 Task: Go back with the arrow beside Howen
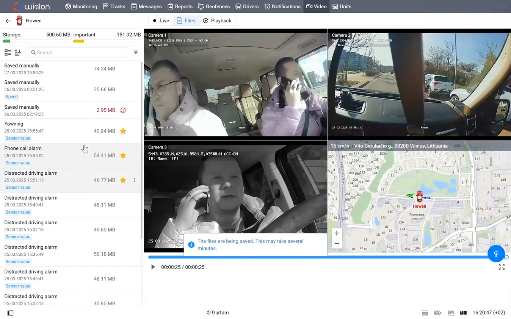pos(8,21)
